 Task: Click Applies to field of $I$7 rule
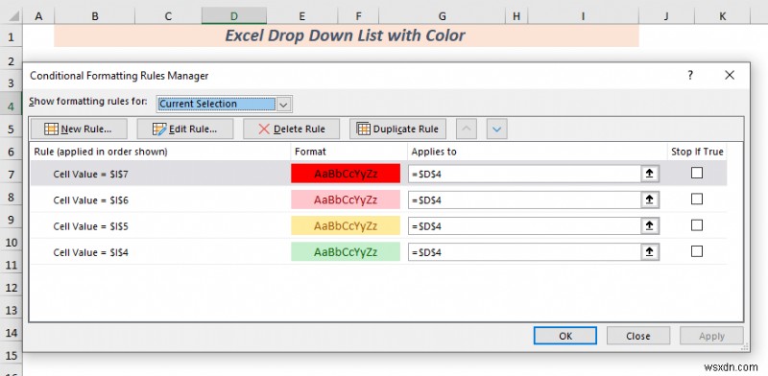[524, 174]
